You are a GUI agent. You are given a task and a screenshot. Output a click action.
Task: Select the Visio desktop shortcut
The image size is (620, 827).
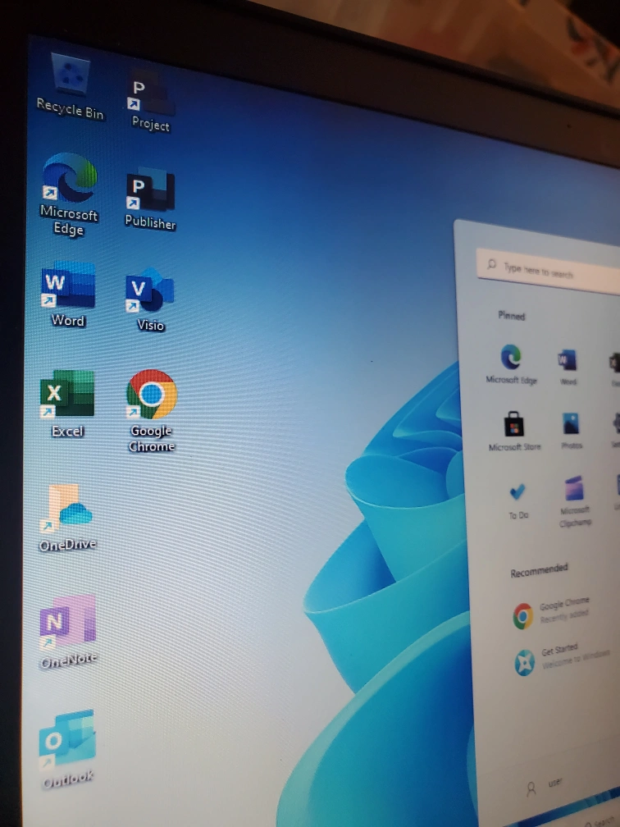150,300
